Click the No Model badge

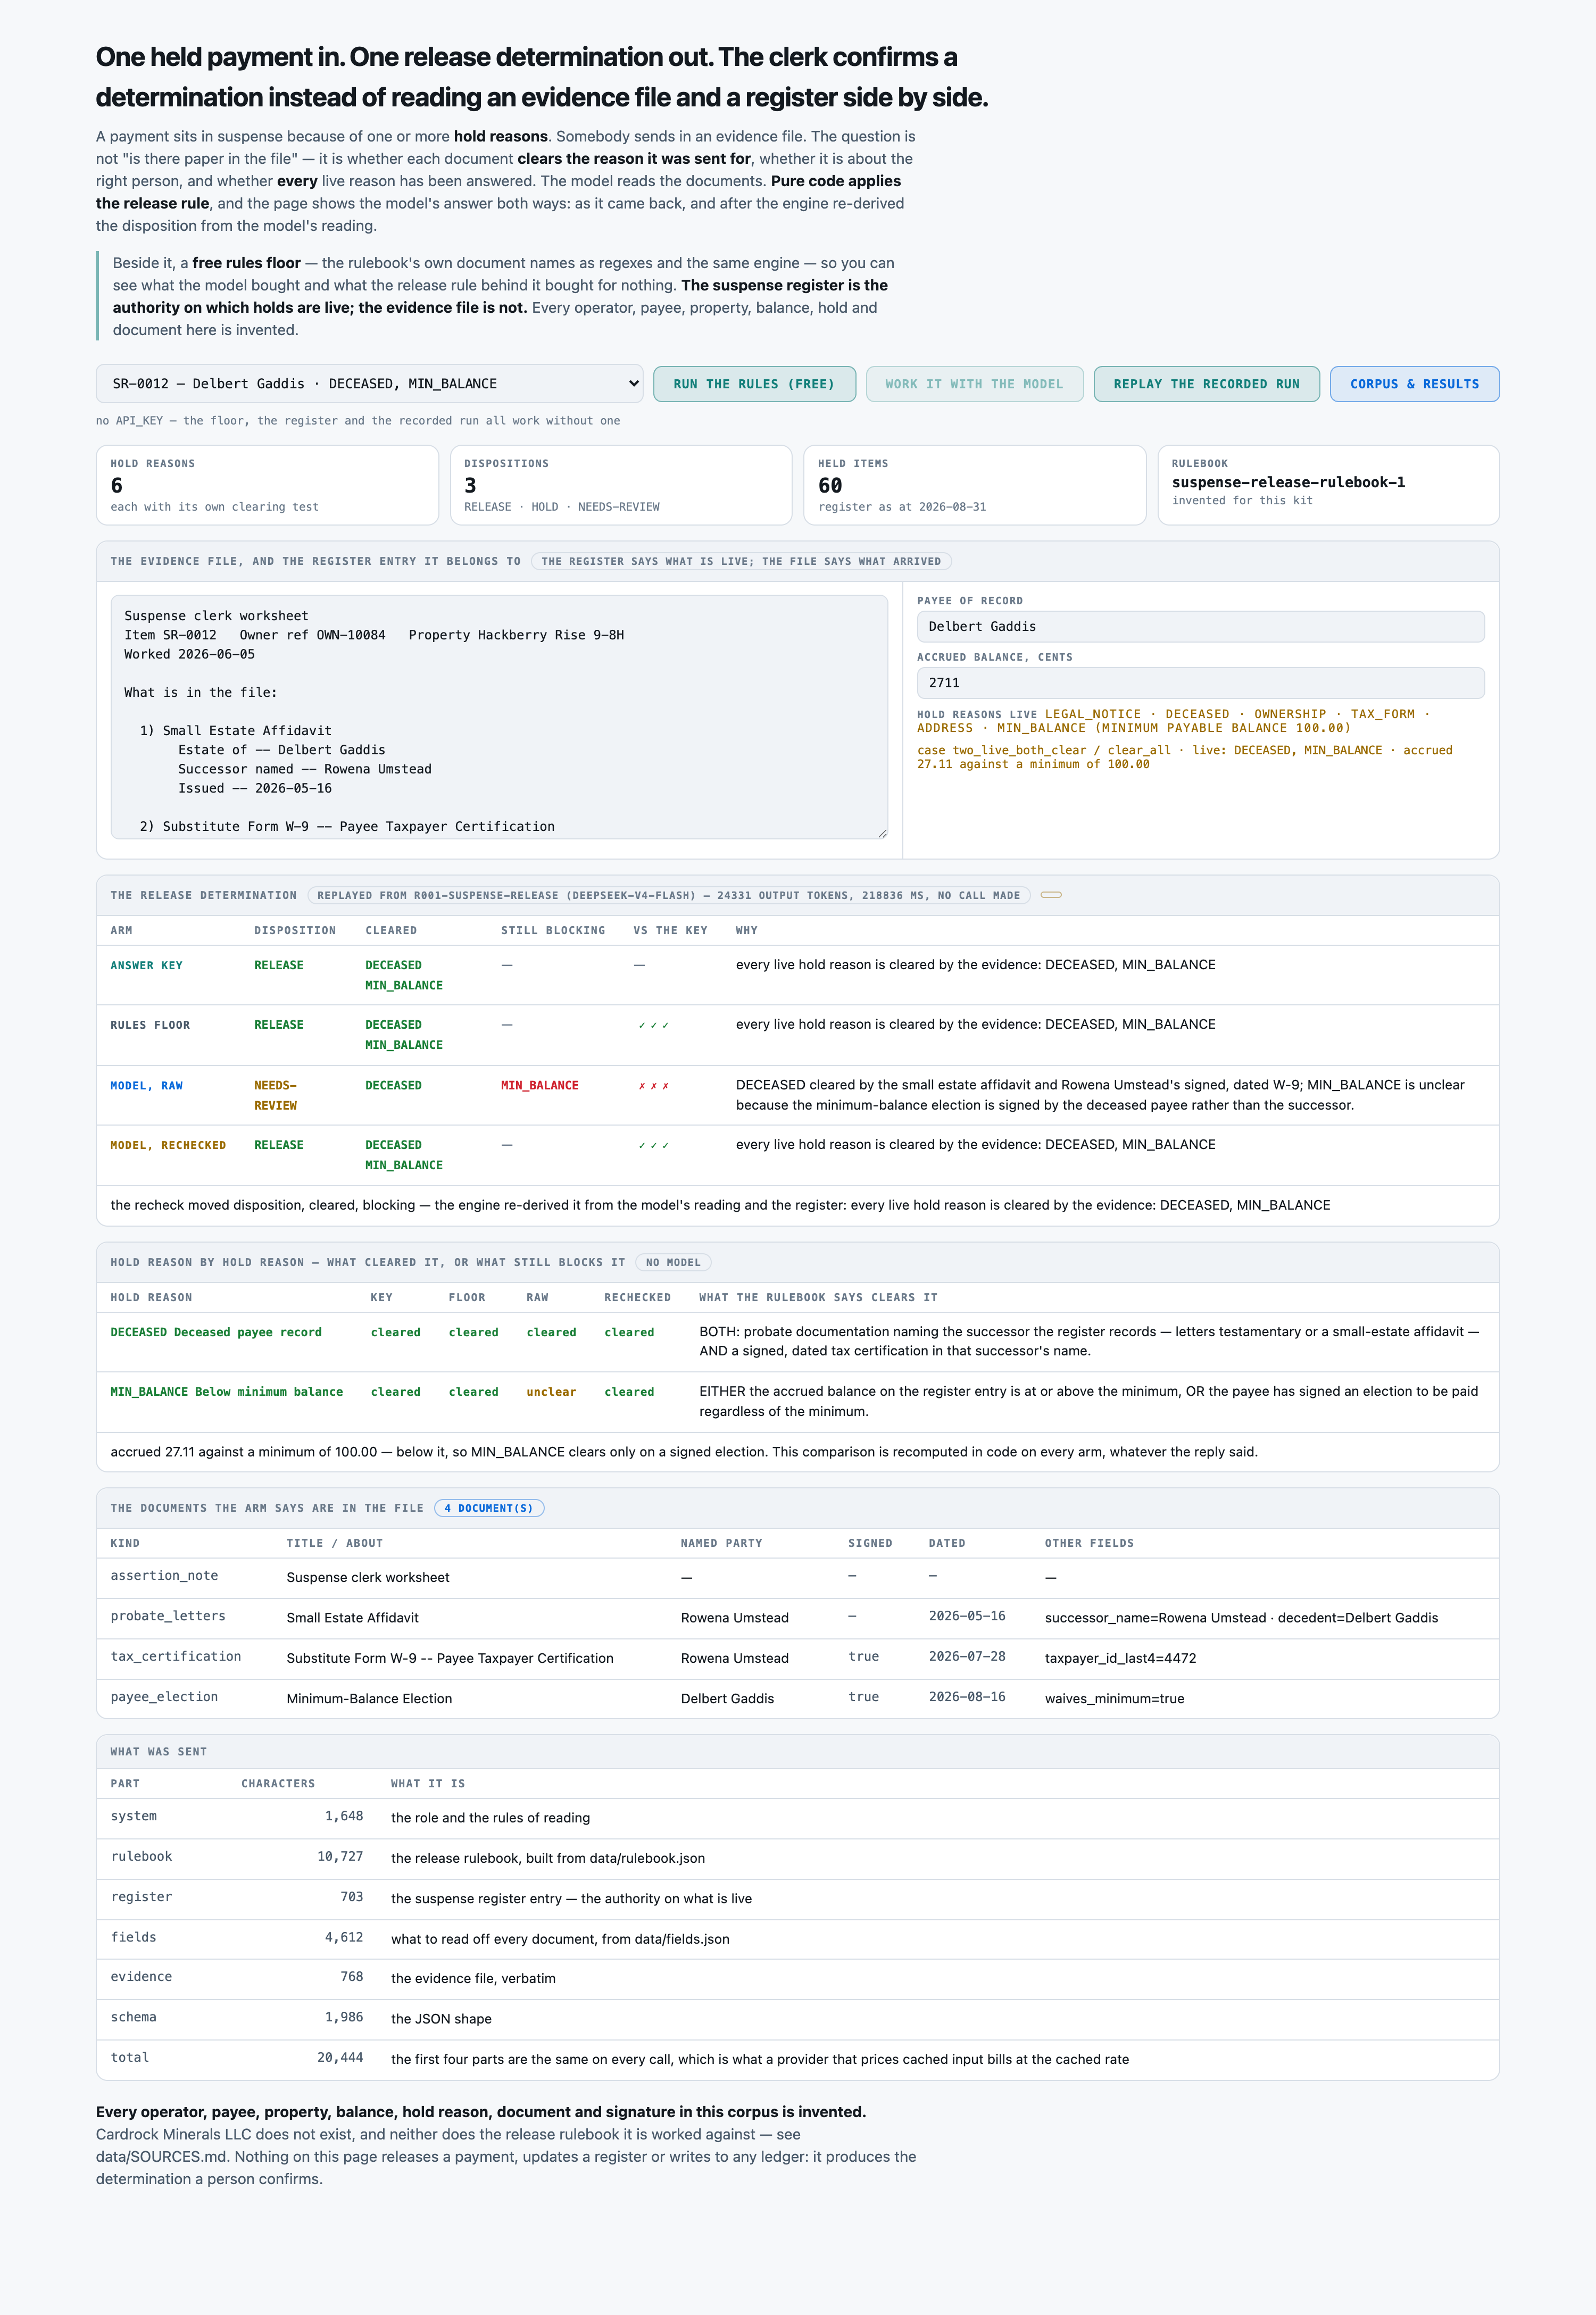(x=673, y=1263)
